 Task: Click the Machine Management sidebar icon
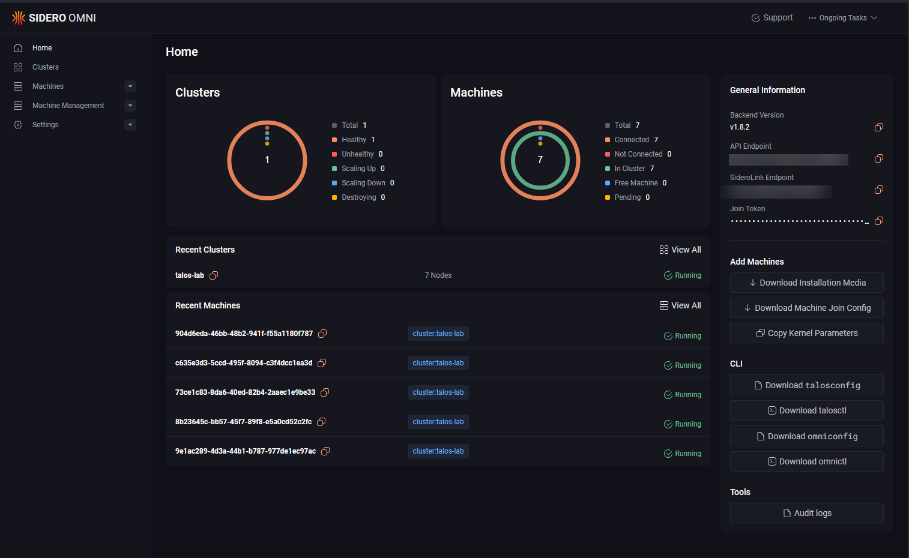point(18,106)
